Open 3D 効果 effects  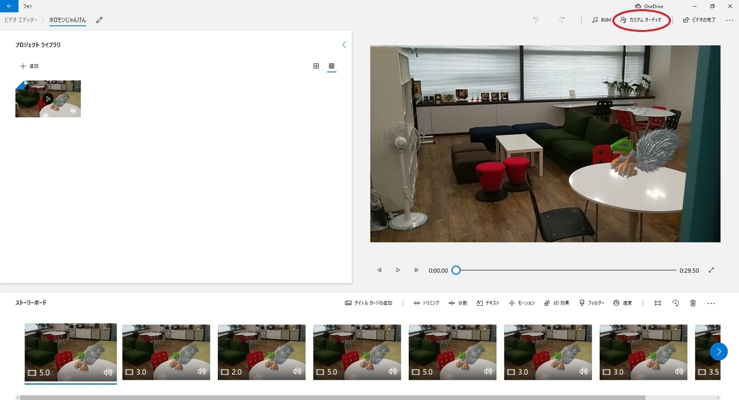pos(557,303)
